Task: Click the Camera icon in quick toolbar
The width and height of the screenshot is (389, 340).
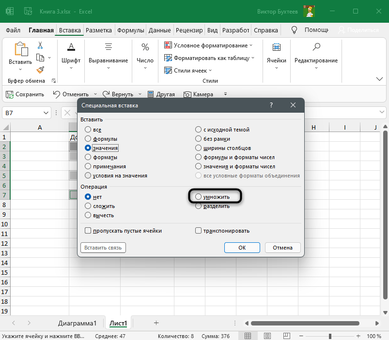Action: click(x=187, y=94)
